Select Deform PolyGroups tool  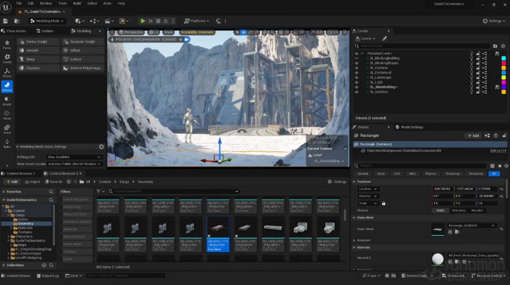coord(83,68)
